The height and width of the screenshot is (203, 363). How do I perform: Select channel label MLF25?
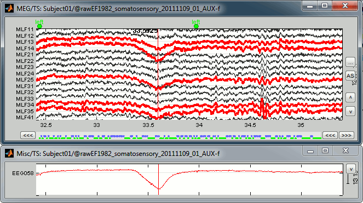click(x=25, y=80)
